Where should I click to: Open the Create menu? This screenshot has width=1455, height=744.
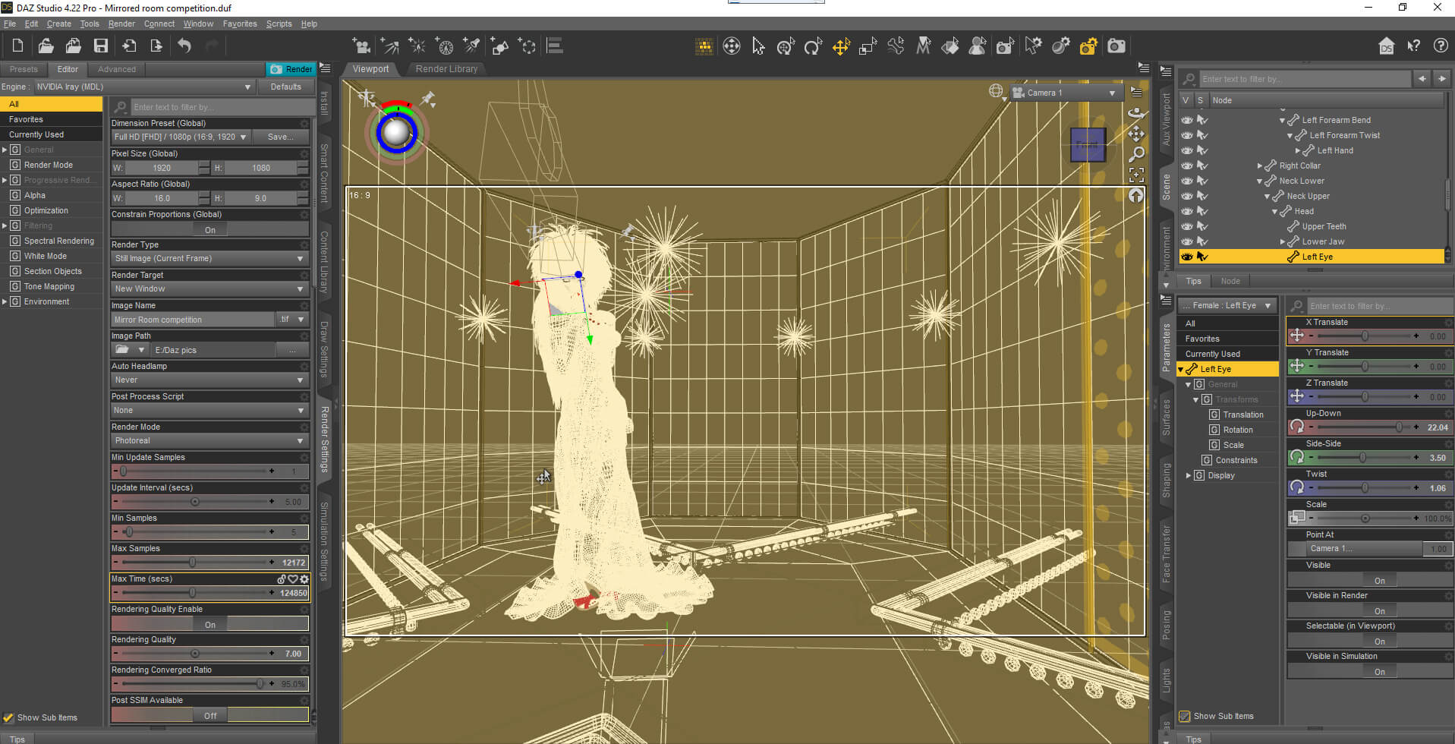(58, 24)
